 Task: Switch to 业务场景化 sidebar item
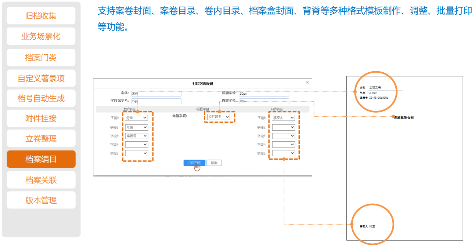pos(41,36)
